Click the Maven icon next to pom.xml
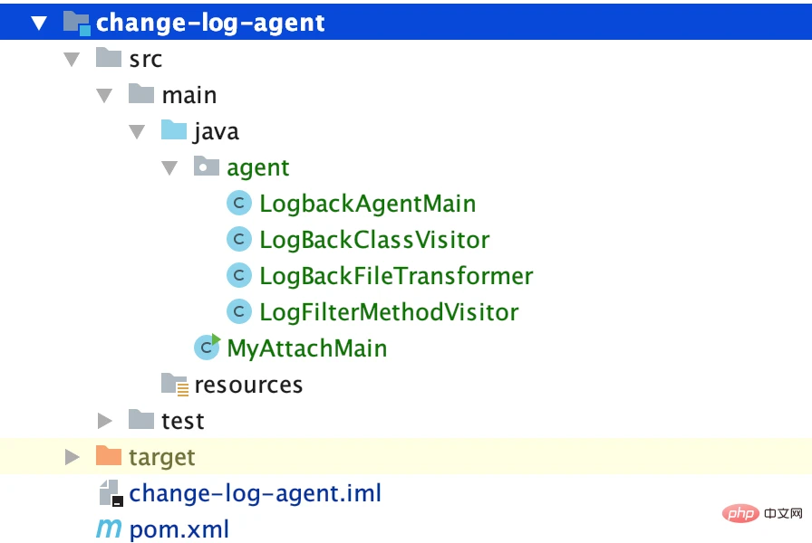Viewport: 812px width, 543px height. coord(109,528)
